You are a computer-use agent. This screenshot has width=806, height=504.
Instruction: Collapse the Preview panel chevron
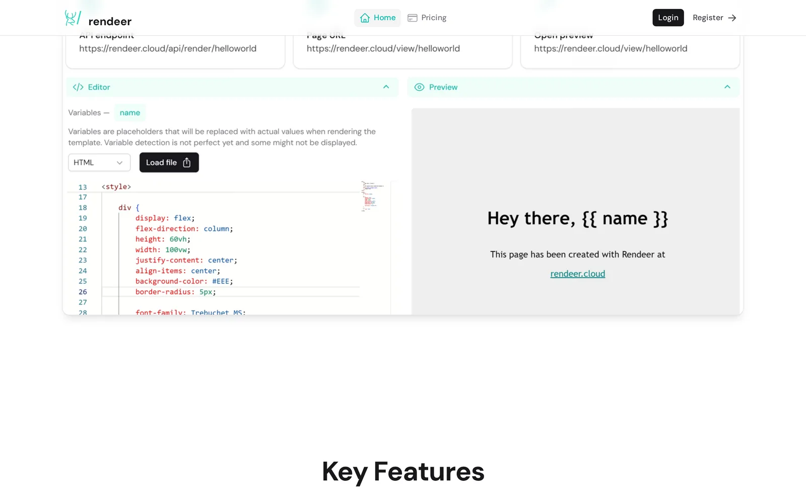[727, 87]
